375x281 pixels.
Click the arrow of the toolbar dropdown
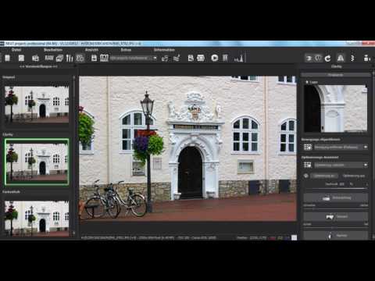(155, 58)
